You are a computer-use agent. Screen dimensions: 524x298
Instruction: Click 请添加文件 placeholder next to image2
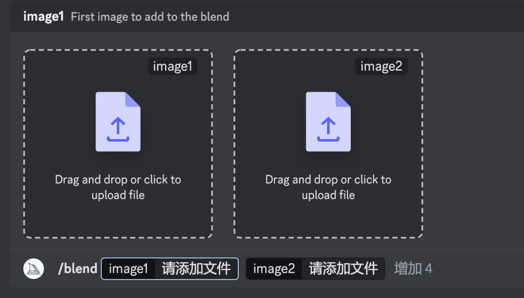[x=343, y=268]
